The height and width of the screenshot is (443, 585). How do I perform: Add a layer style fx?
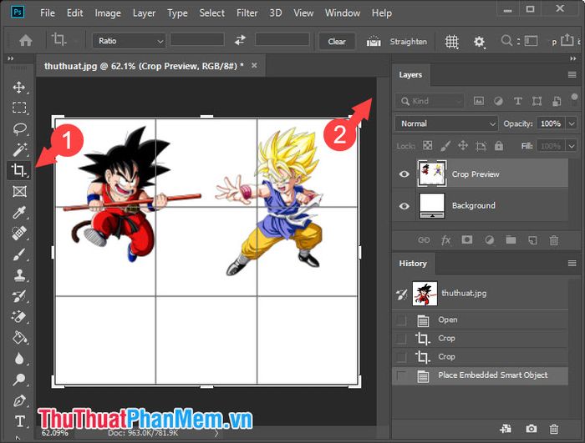pyautogui.click(x=445, y=240)
